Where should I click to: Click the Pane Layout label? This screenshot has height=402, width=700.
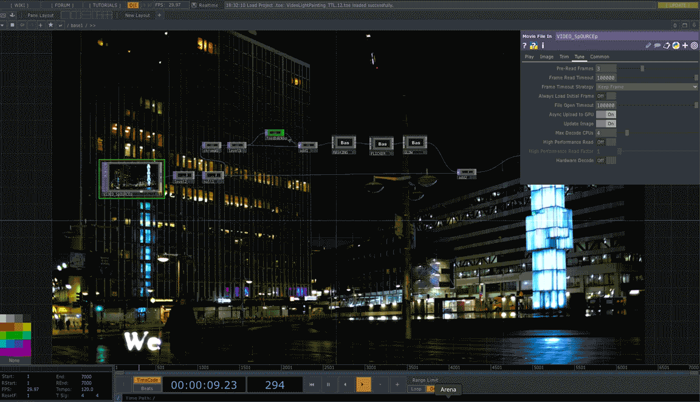click(x=40, y=15)
